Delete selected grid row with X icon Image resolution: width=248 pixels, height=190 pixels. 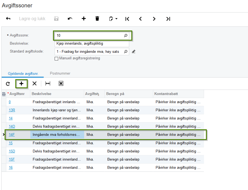tap(34, 84)
